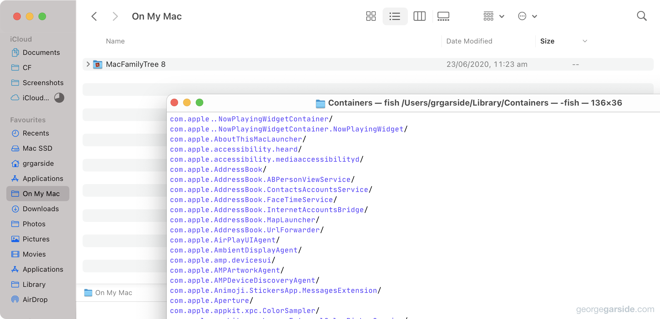This screenshot has width=660, height=319.
Task: Click Containers folder proxy icon in Terminal title
Action: point(321,103)
